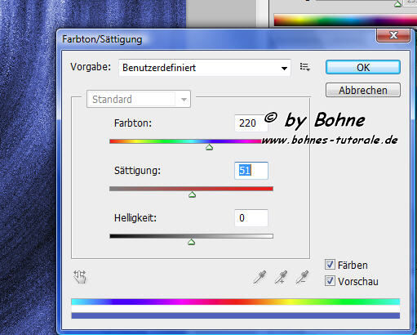Focus the Sättigung value field
Screen dimensions: 417x335
pyautogui.click(x=251, y=171)
